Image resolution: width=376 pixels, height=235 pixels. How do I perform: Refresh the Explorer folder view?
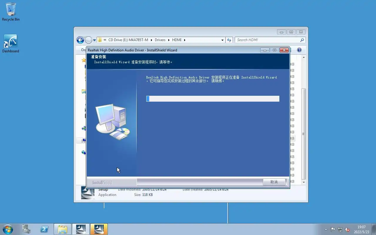pos(229,40)
